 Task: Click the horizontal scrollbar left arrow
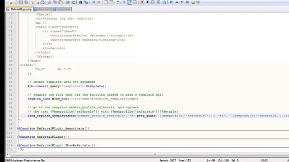tap(8, 154)
